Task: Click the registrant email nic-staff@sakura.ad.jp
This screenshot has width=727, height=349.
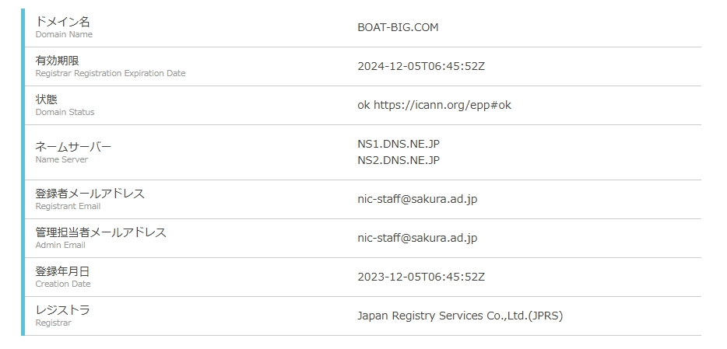Action: [417, 199]
